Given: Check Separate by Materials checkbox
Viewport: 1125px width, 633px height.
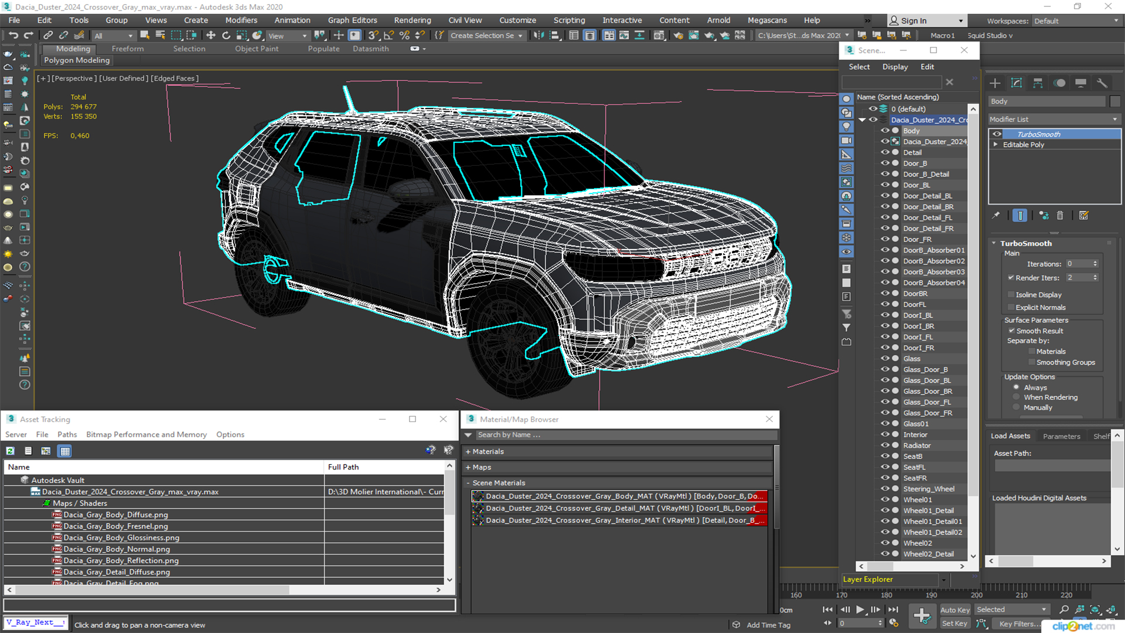Looking at the screenshot, I should pyautogui.click(x=1032, y=352).
